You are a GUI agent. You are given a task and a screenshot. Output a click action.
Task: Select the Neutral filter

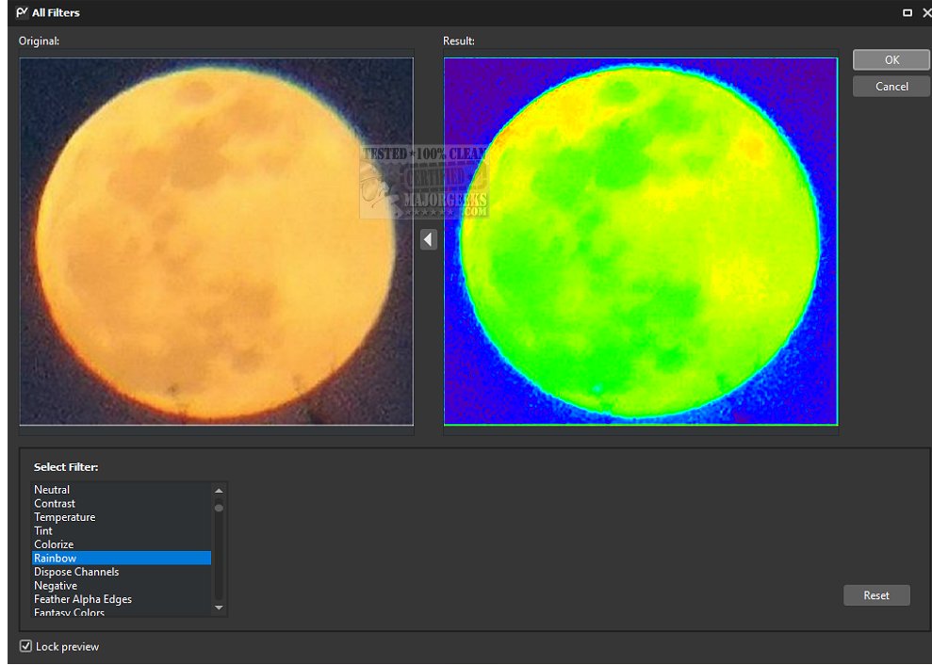[x=52, y=490]
